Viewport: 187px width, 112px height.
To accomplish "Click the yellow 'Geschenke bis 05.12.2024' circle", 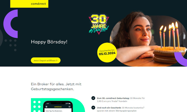I will [x=107, y=52].
